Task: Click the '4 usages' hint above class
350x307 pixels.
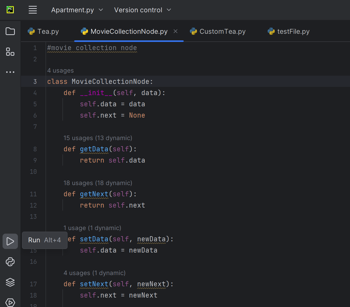Action: pos(60,71)
